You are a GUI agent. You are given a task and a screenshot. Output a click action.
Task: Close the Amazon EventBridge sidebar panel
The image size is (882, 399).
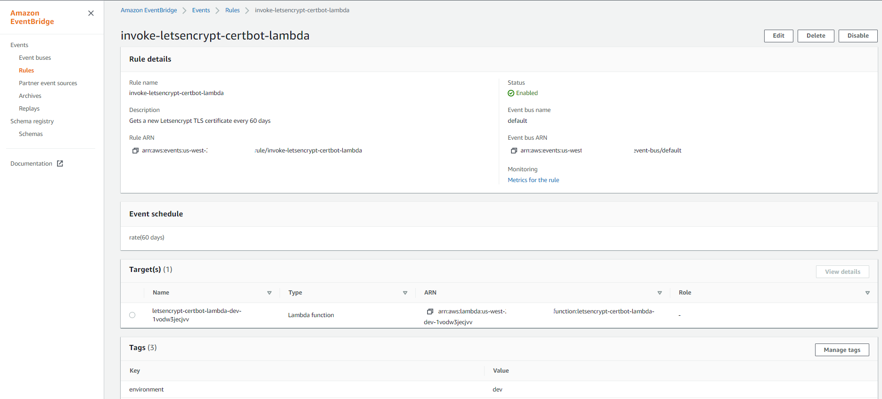coord(91,13)
